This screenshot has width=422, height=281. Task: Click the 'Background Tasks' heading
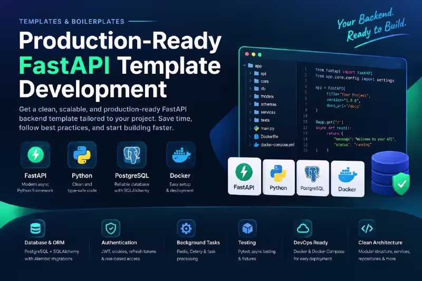198,243
